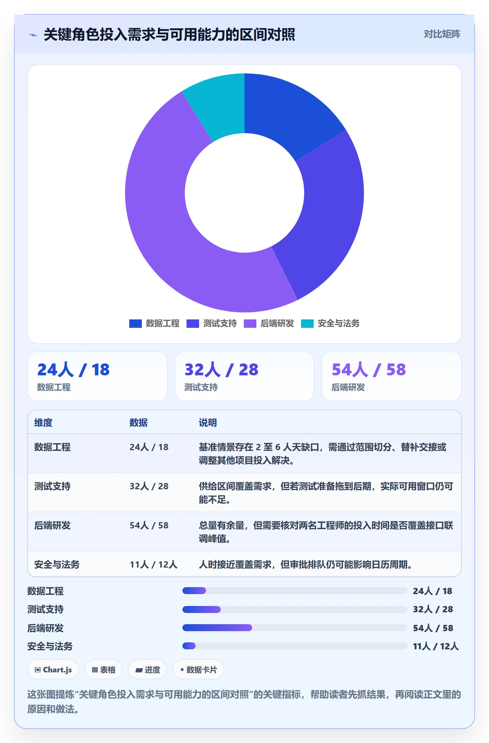Click the 24人 / 18 table cell
The width and height of the screenshot is (489, 743).
149,447
